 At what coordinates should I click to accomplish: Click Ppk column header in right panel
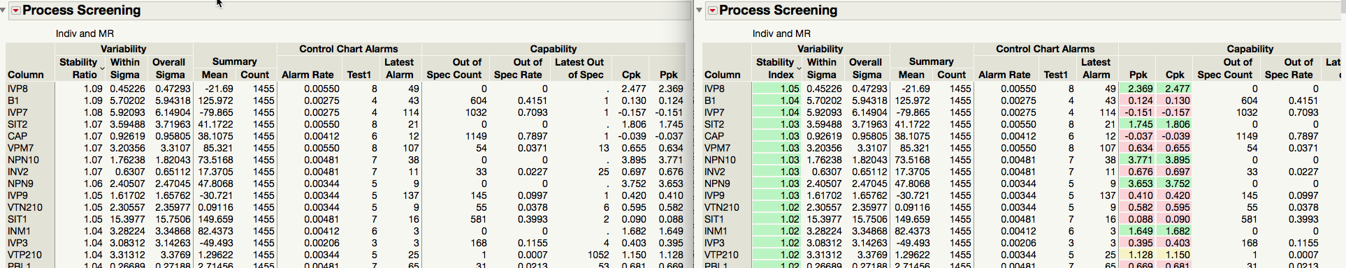1138,75
